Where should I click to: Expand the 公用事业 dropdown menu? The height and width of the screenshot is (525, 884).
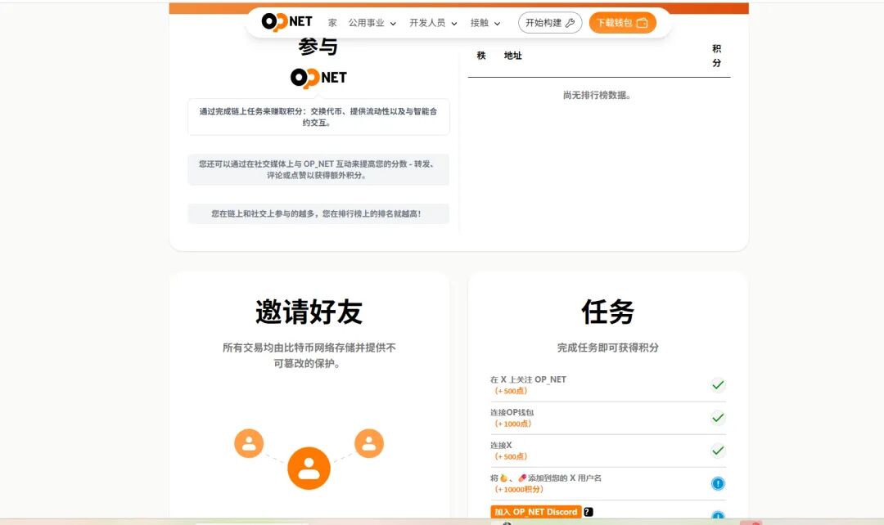[x=372, y=23]
